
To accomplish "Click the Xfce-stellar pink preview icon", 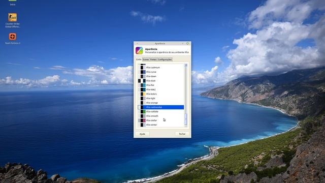I will (142, 120).
